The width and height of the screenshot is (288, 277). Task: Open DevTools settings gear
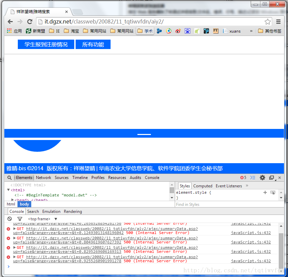click(x=262, y=178)
